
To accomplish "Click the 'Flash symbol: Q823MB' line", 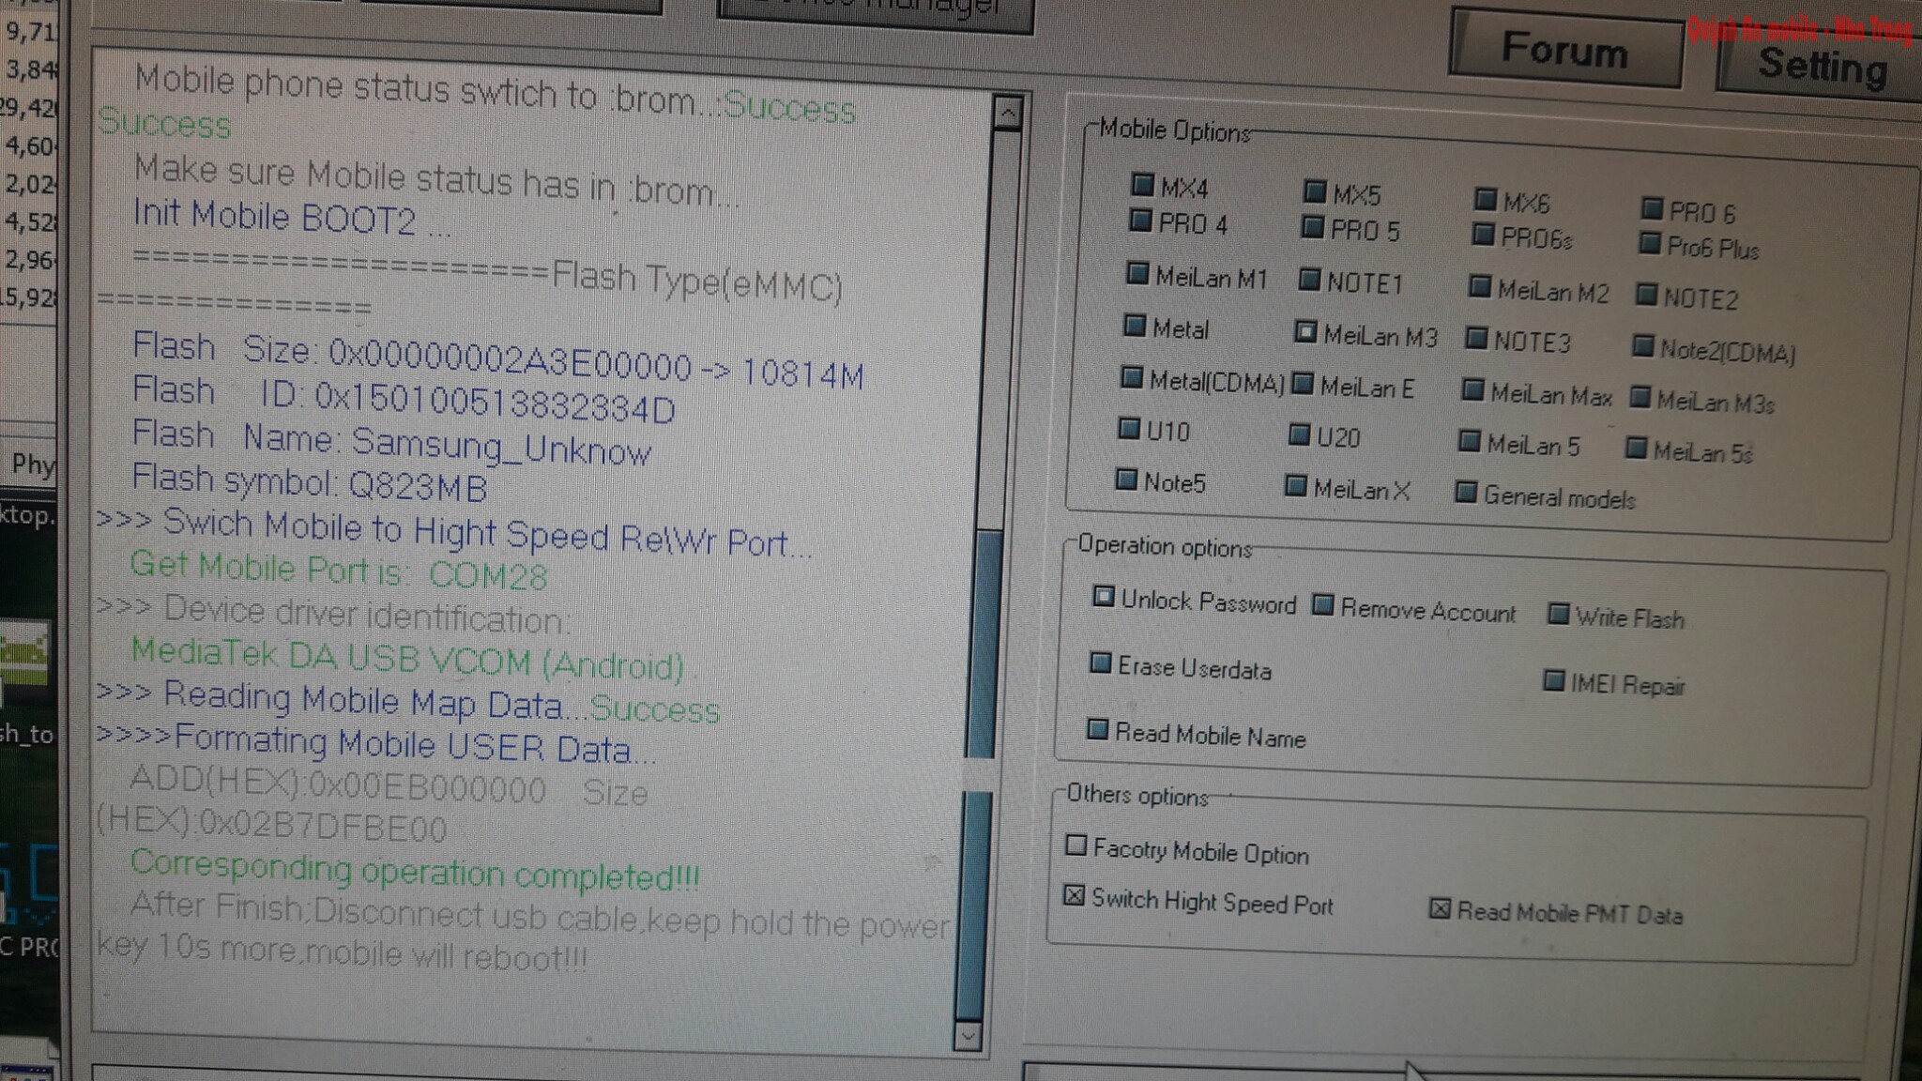I will click(310, 482).
